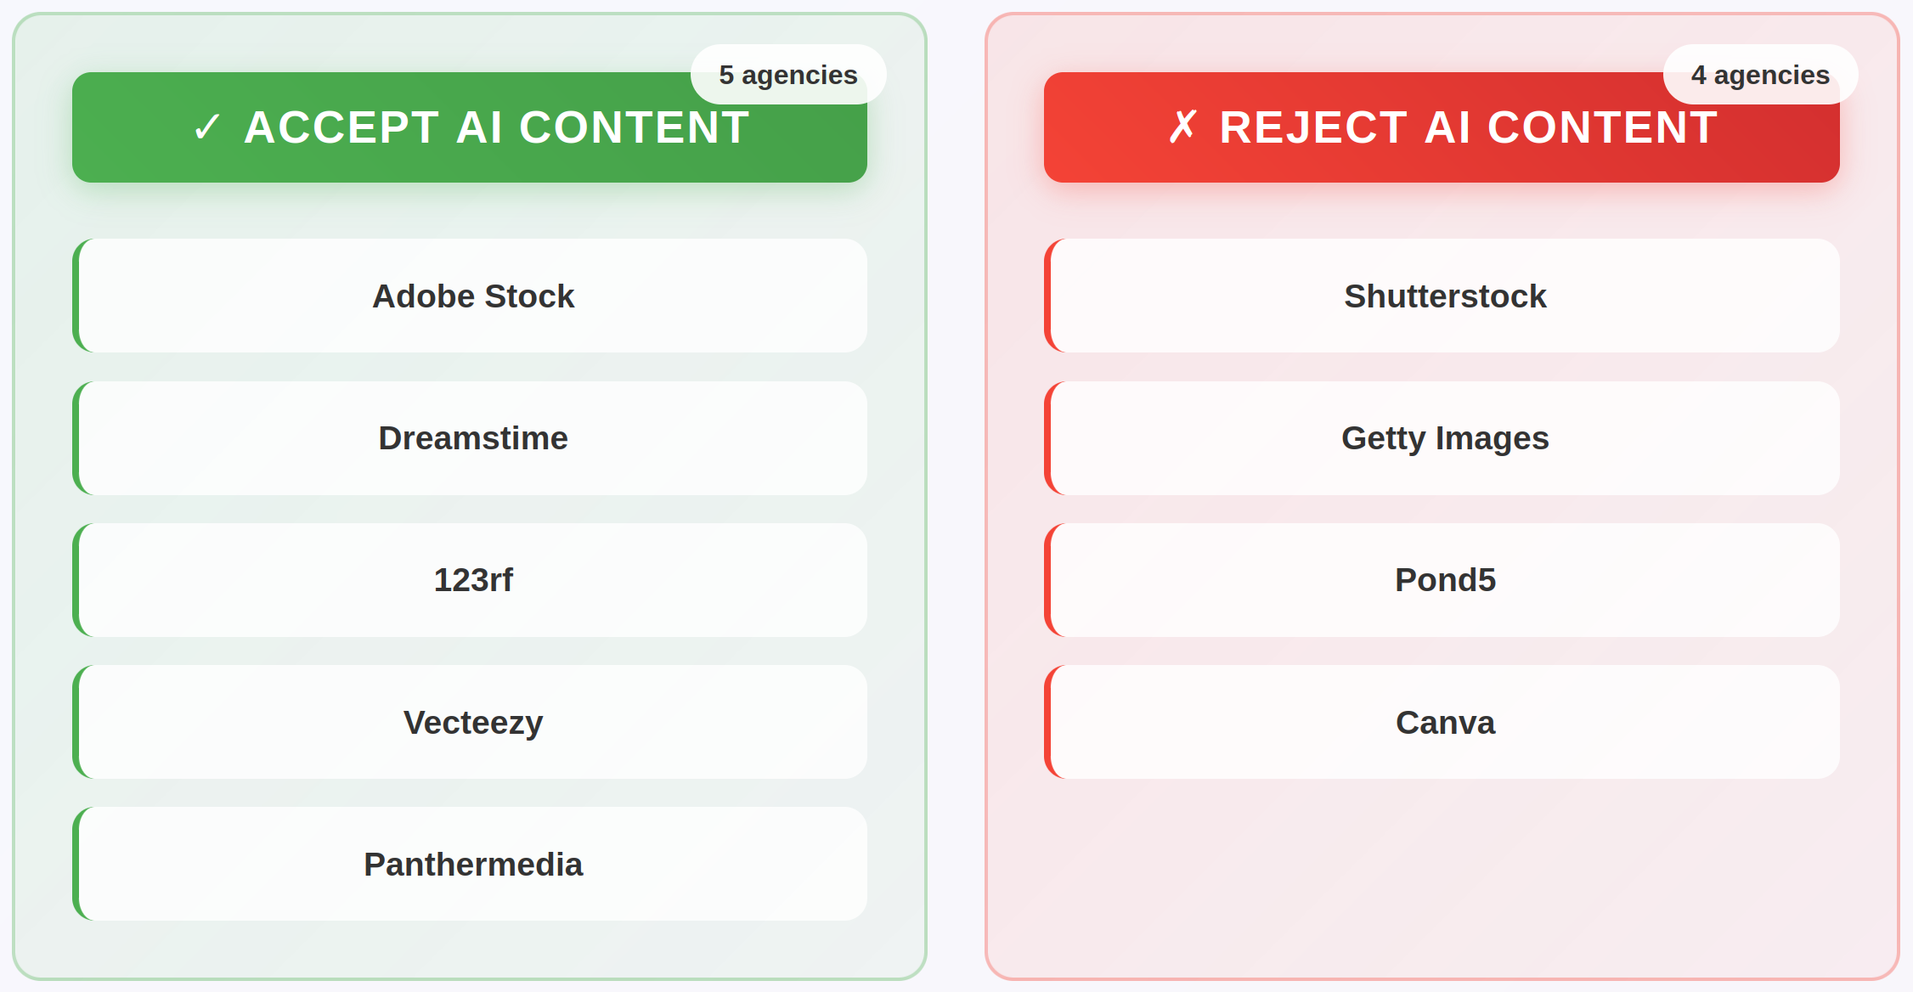Click green accent stripe on Adobe Stock card
Viewport: 1913px width, 992px height.
[76, 296]
